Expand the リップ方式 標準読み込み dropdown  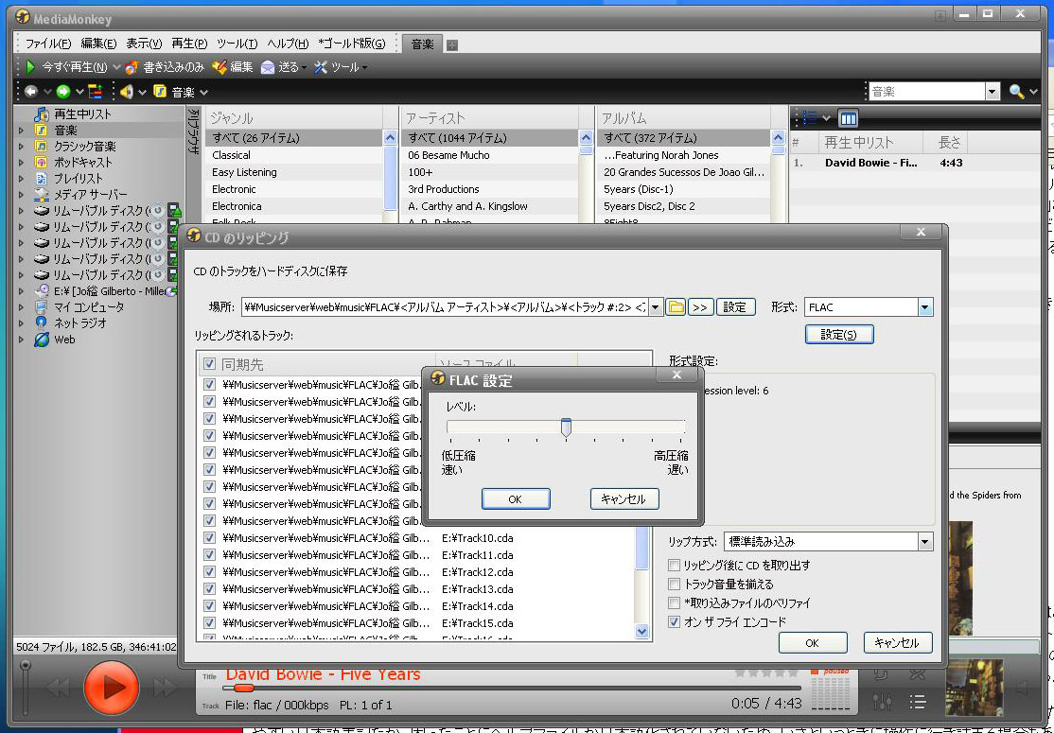(924, 542)
